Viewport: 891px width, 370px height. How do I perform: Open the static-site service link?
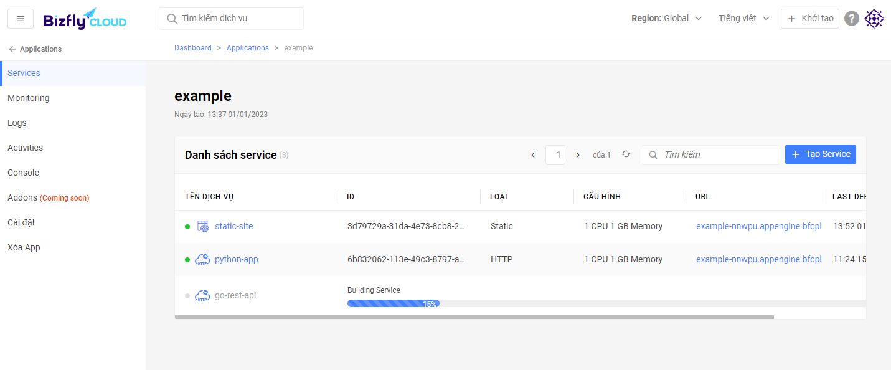[234, 226]
